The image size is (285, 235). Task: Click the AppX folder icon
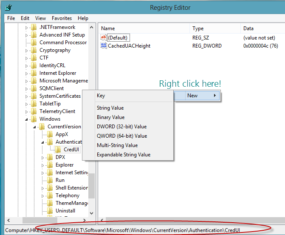pos(50,134)
